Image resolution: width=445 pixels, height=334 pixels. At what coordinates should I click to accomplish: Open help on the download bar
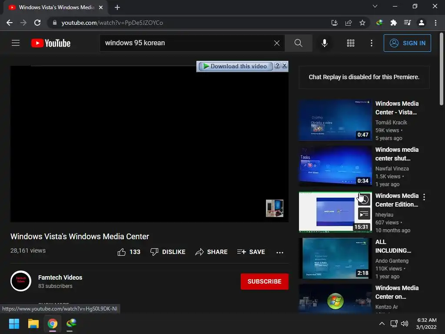point(277,66)
